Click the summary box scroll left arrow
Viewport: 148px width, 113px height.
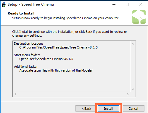click(x=15, y=94)
